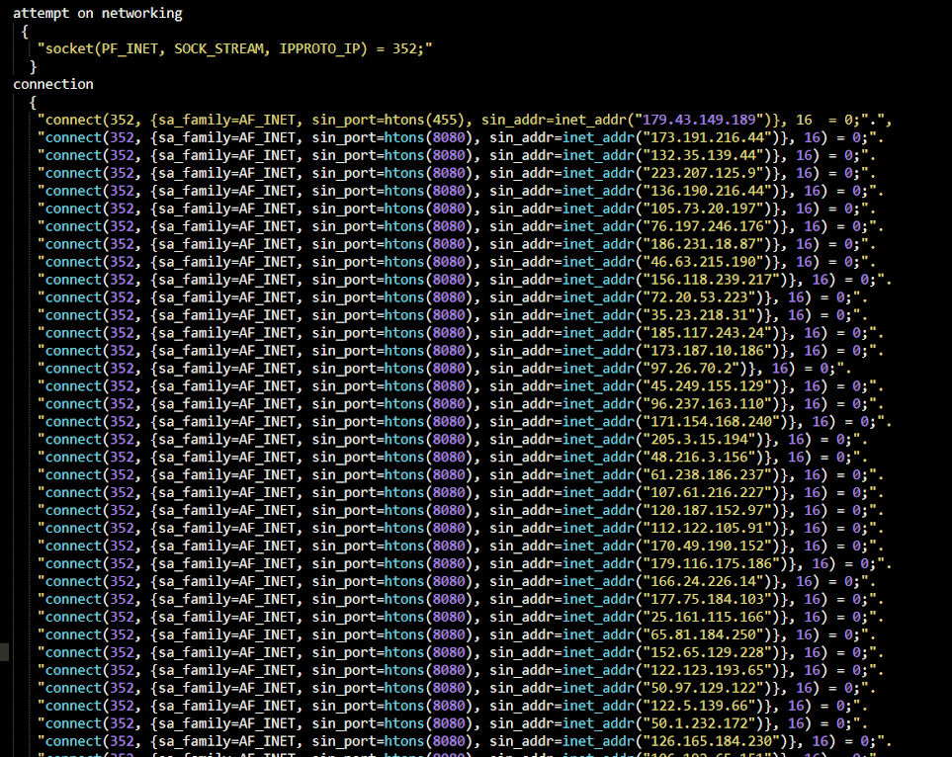
Task: Click the connect line with IP 152.65.129.228
Action: 461,652
